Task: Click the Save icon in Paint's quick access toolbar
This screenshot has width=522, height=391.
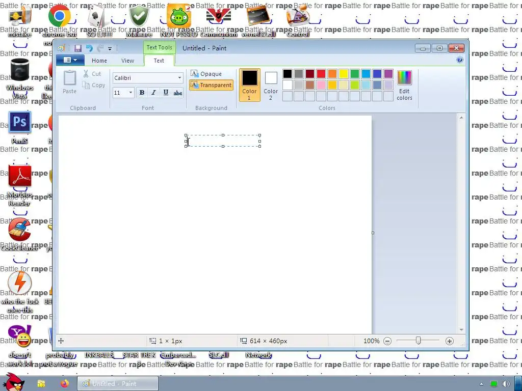Action: coord(78,48)
